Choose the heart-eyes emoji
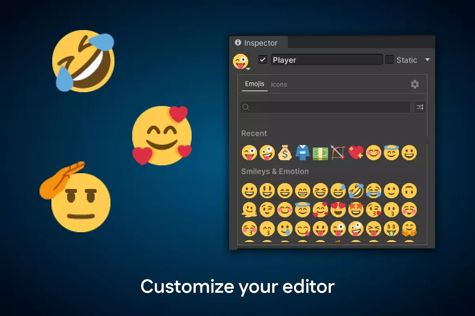 coord(338,210)
